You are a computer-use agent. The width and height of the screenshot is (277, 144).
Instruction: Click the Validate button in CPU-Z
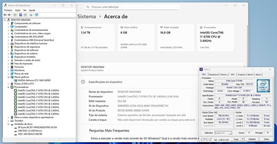pos(252,139)
